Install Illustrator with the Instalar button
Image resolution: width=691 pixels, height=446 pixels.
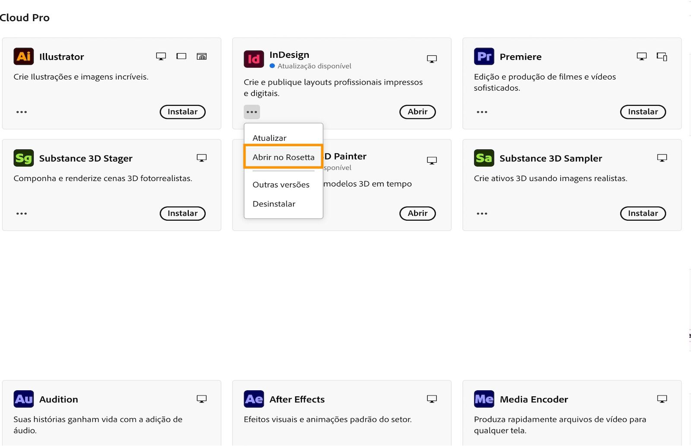(x=183, y=112)
